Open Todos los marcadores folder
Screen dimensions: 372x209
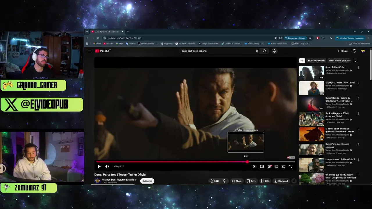click(360, 44)
